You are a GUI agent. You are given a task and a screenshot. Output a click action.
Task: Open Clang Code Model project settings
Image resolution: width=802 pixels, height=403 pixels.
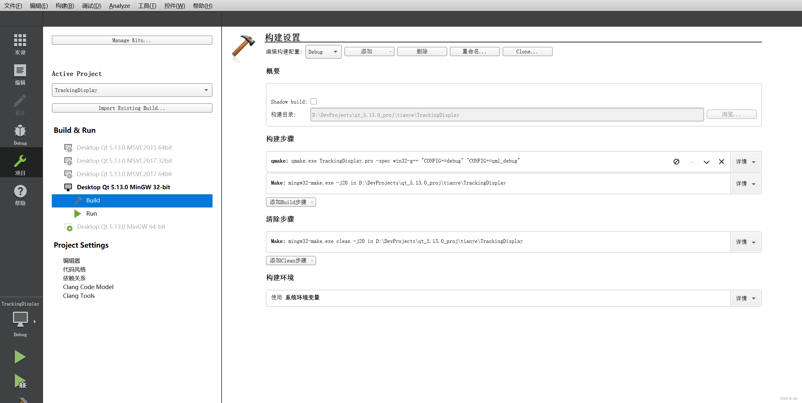[x=88, y=287]
